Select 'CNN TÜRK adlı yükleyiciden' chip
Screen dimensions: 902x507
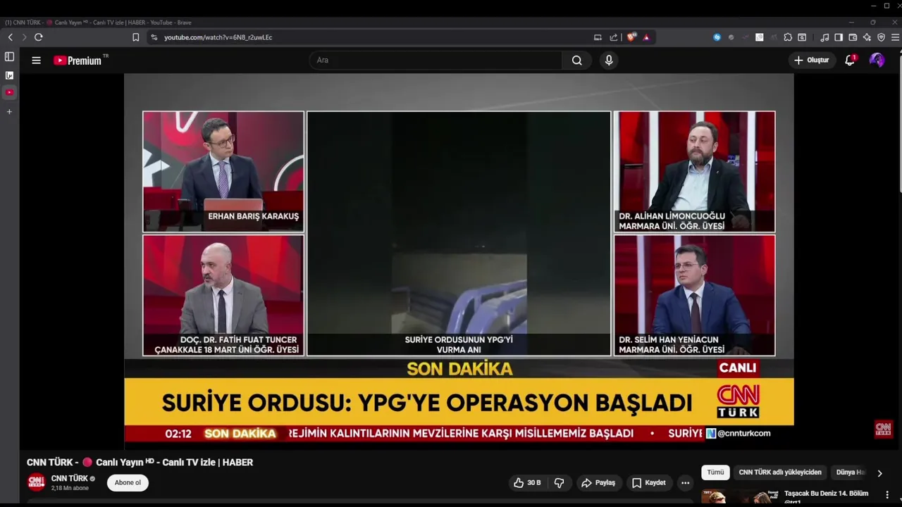pyautogui.click(x=780, y=472)
